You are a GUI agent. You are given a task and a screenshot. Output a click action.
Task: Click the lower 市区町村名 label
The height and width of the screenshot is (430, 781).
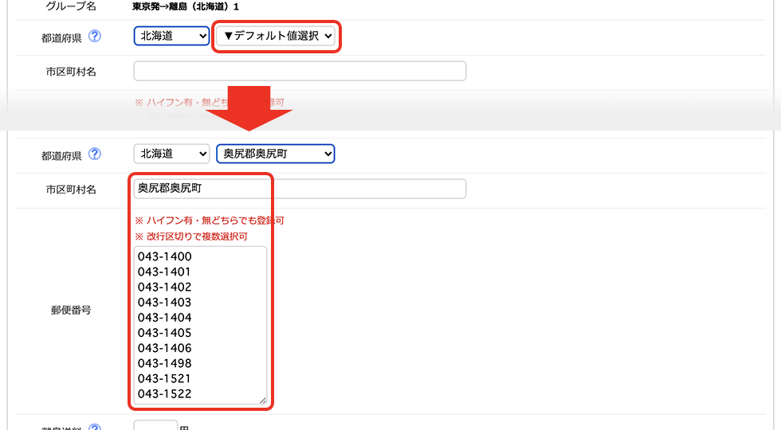(x=71, y=190)
